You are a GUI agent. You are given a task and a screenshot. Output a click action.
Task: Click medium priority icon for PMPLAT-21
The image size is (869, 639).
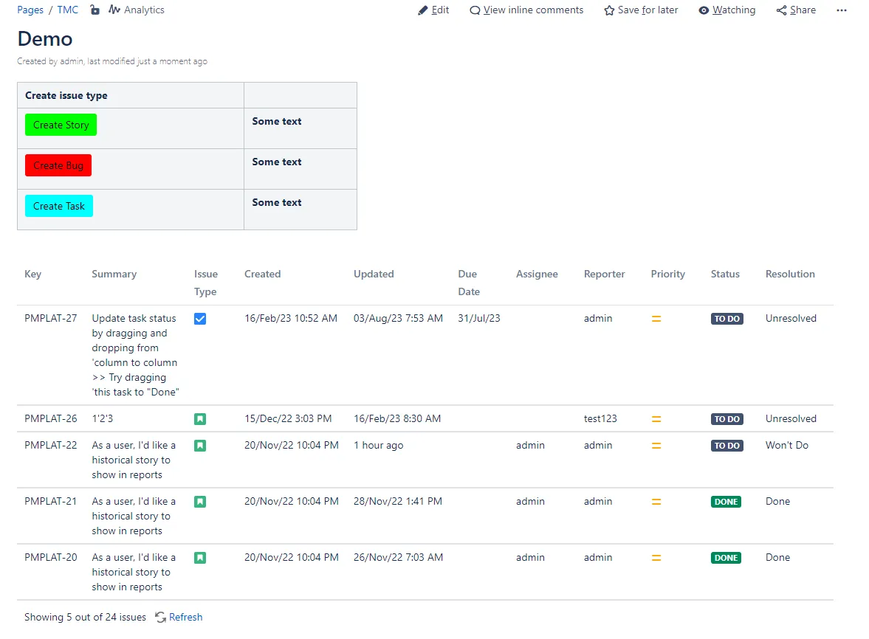coord(656,502)
